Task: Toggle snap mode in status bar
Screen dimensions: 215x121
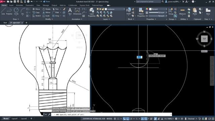Action: click(118, 119)
